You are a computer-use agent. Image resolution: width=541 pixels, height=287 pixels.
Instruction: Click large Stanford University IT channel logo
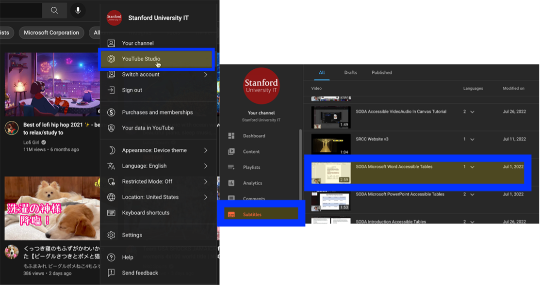coord(261,86)
